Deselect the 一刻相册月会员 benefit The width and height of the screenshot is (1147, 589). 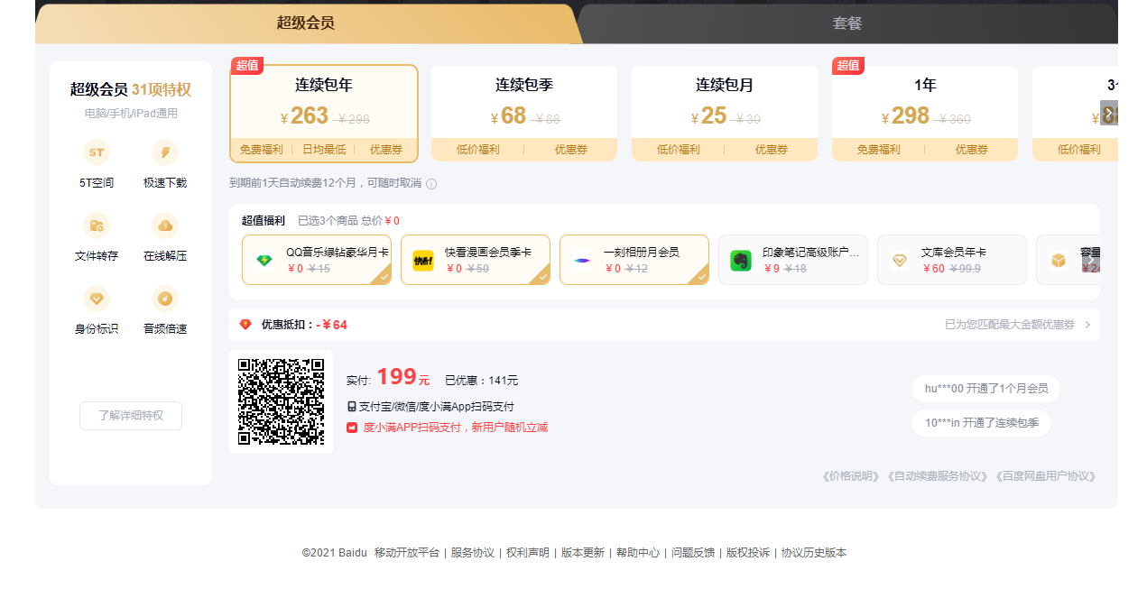pyautogui.click(x=634, y=259)
